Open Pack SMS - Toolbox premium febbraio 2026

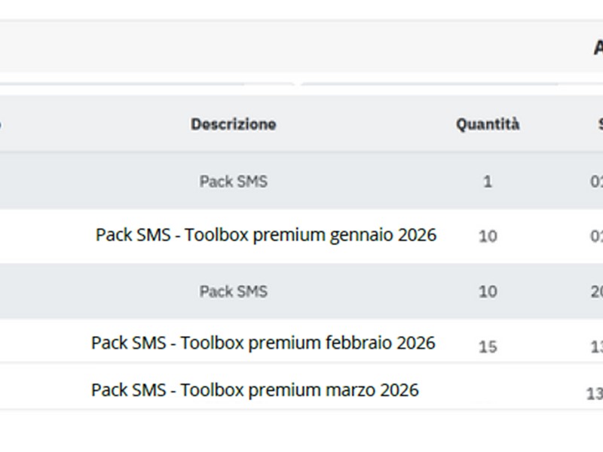[263, 344]
